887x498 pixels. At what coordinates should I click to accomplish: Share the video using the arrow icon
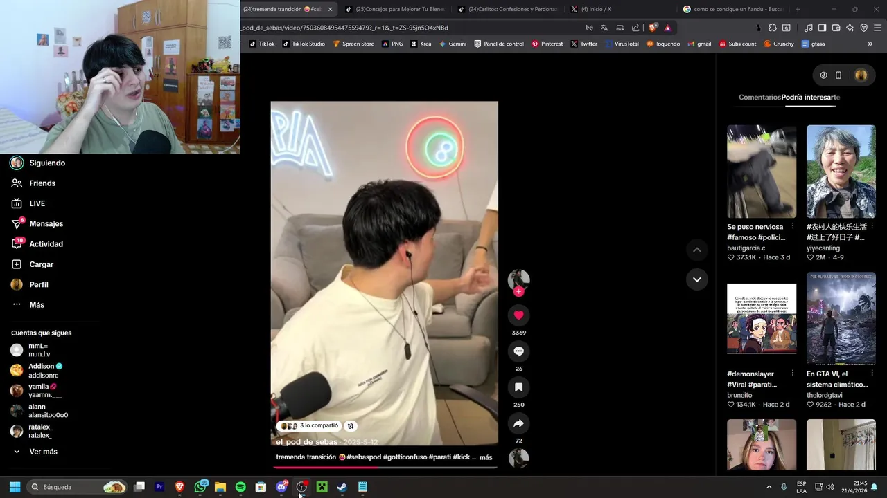518,423
